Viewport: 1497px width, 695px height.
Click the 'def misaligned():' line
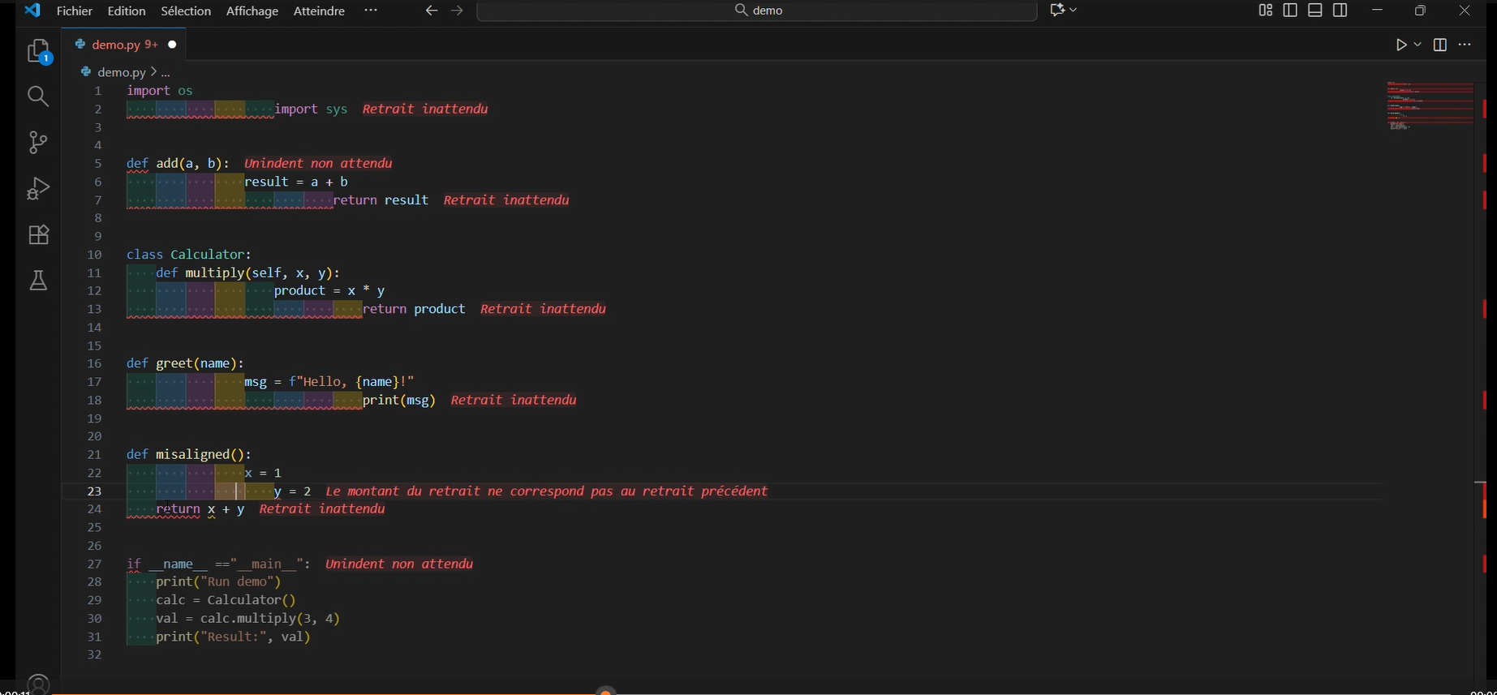pyautogui.click(x=189, y=454)
